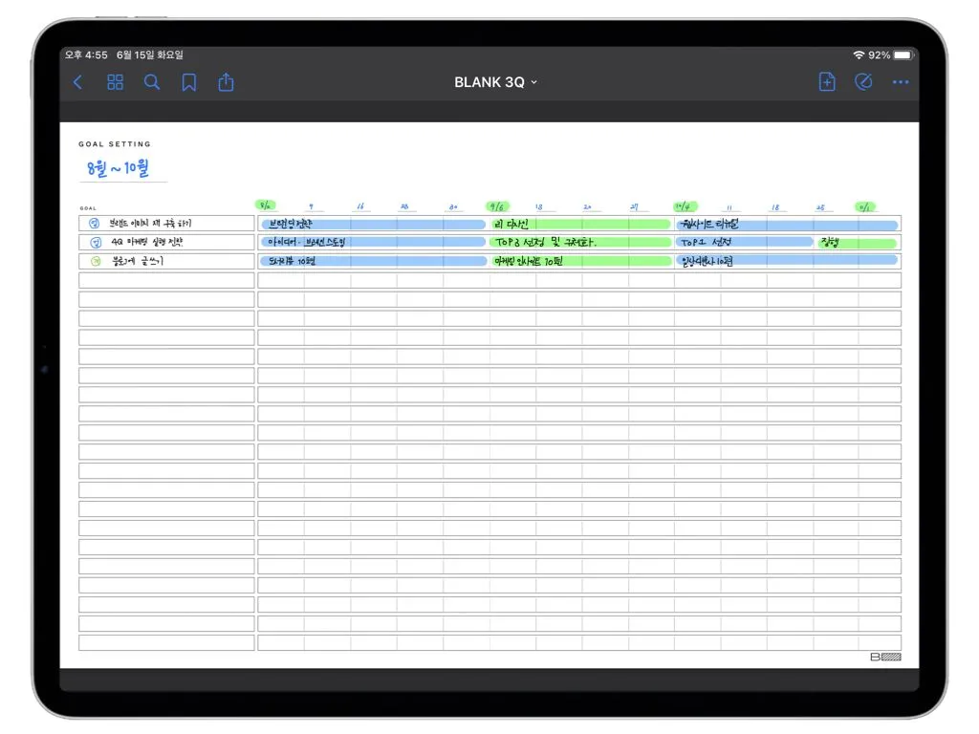This screenshot has width=979, height=734.
Task: Tap the Wi-Fi status icon
Action: (x=859, y=54)
